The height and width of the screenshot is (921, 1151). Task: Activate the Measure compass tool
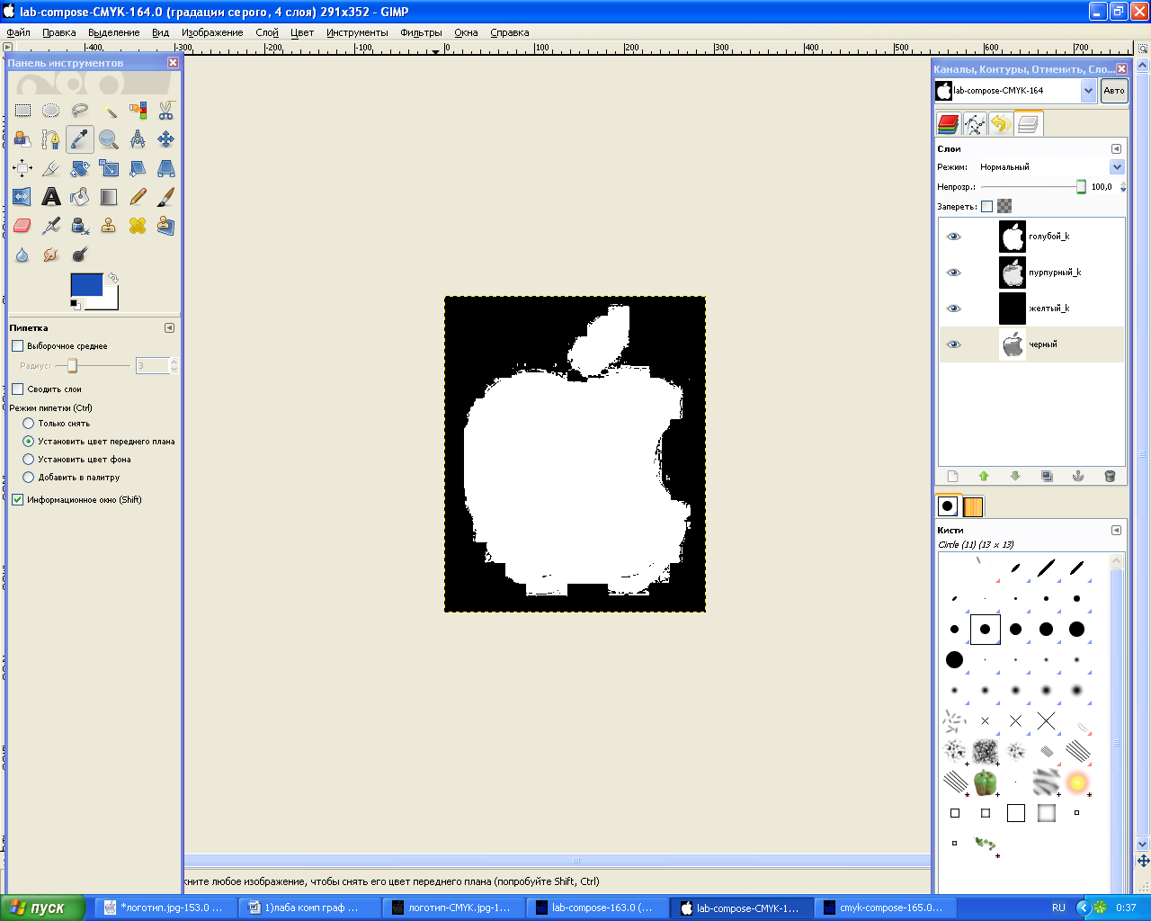pyautogui.click(x=138, y=139)
